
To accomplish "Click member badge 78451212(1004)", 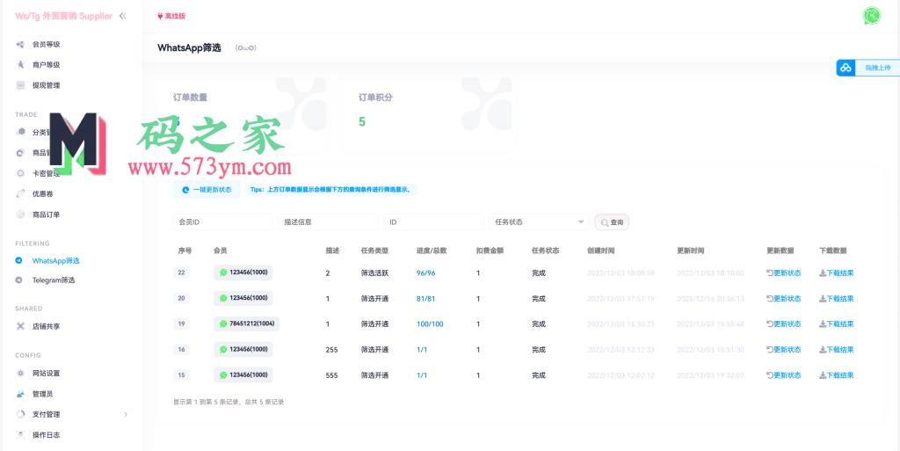I will tap(247, 324).
